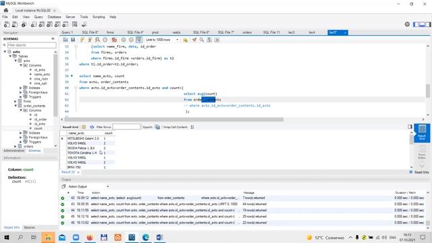Focus the Filter Rows input field

point(126,127)
